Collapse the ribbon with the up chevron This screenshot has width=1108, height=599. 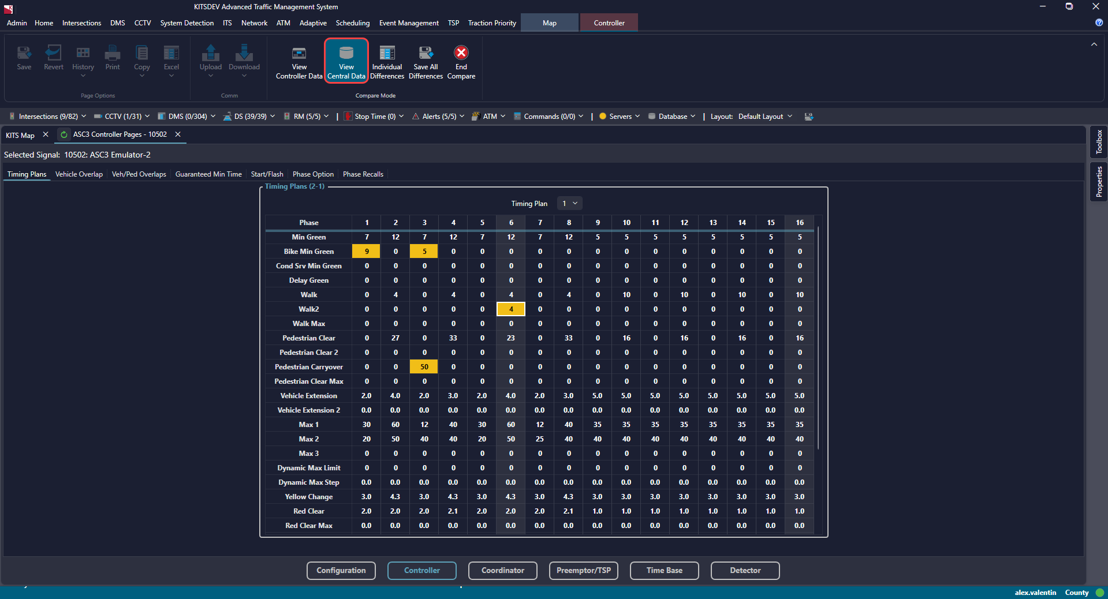(x=1094, y=44)
